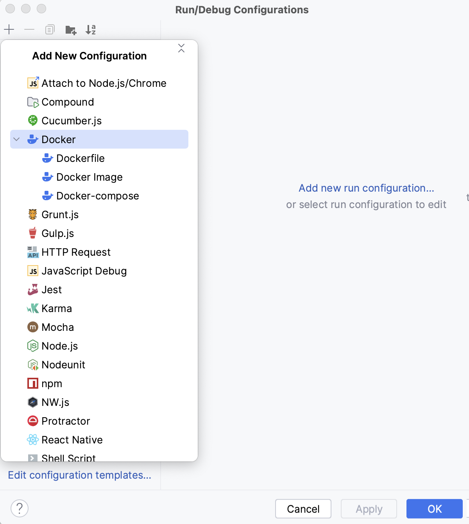The height and width of the screenshot is (524, 469).
Task: Click the Add New Configuration plus icon
Action: pyautogui.click(x=9, y=29)
